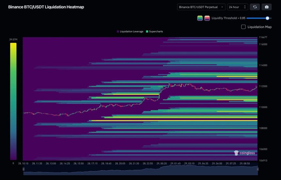Viewport: 281px width, 180px height.
Task: Toggle Liquidation Leverage series in legend
Action: [x=131, y=32]
